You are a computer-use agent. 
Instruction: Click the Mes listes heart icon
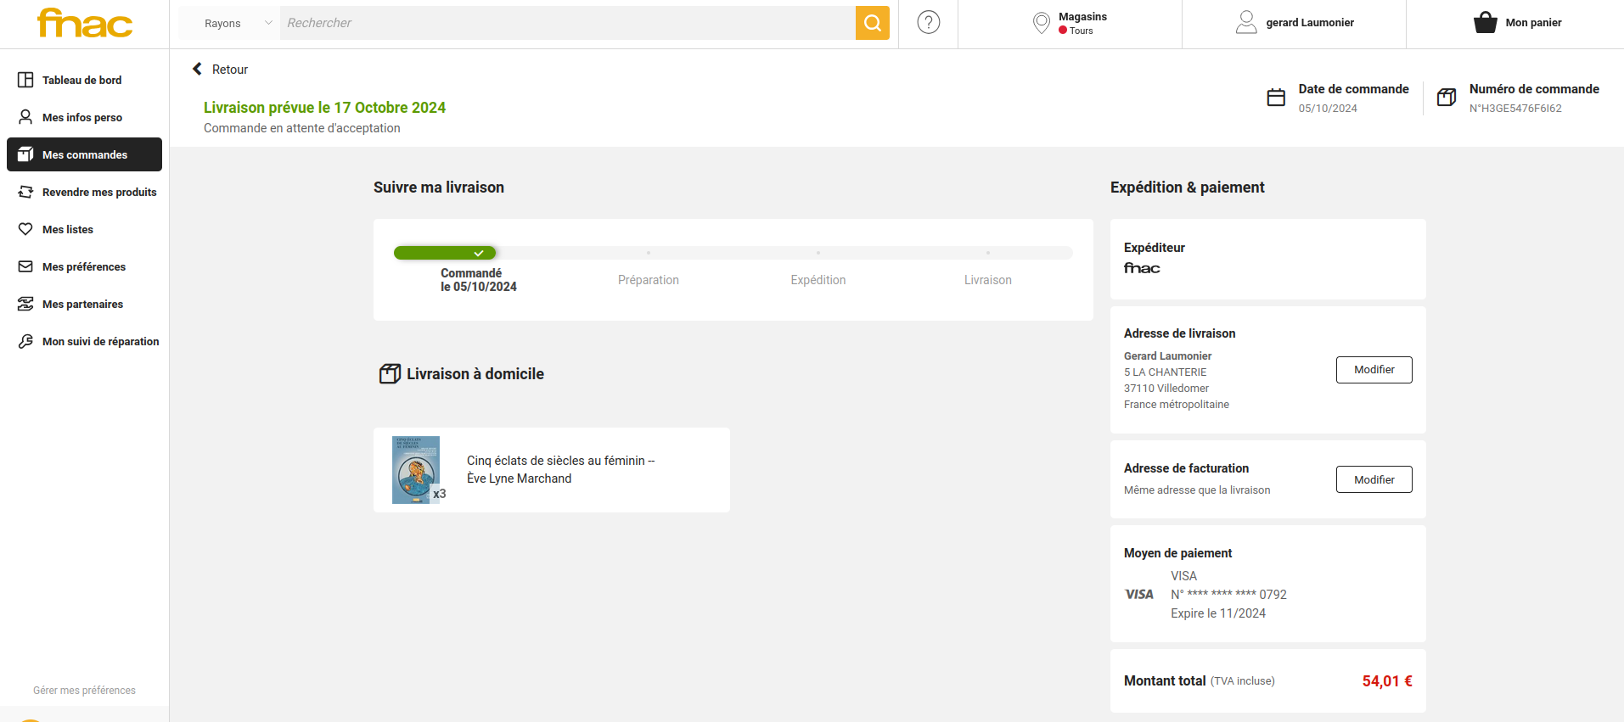(x=25, y=229)
